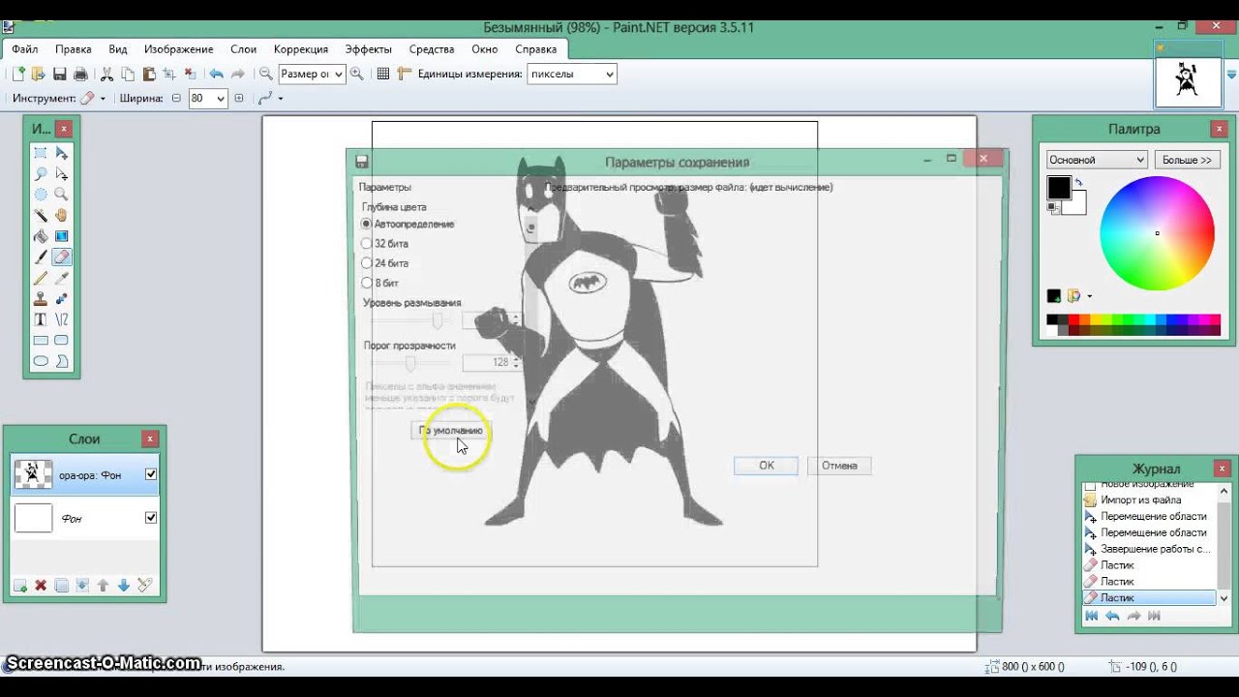Pick the Ellipse Select tool
Screen dimensions: 1239x697
pos(41,195)
